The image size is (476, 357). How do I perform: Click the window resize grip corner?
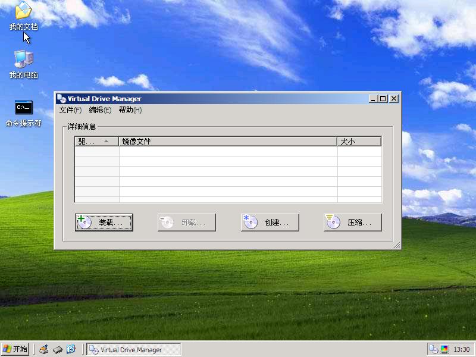click(x=396, y=245)
